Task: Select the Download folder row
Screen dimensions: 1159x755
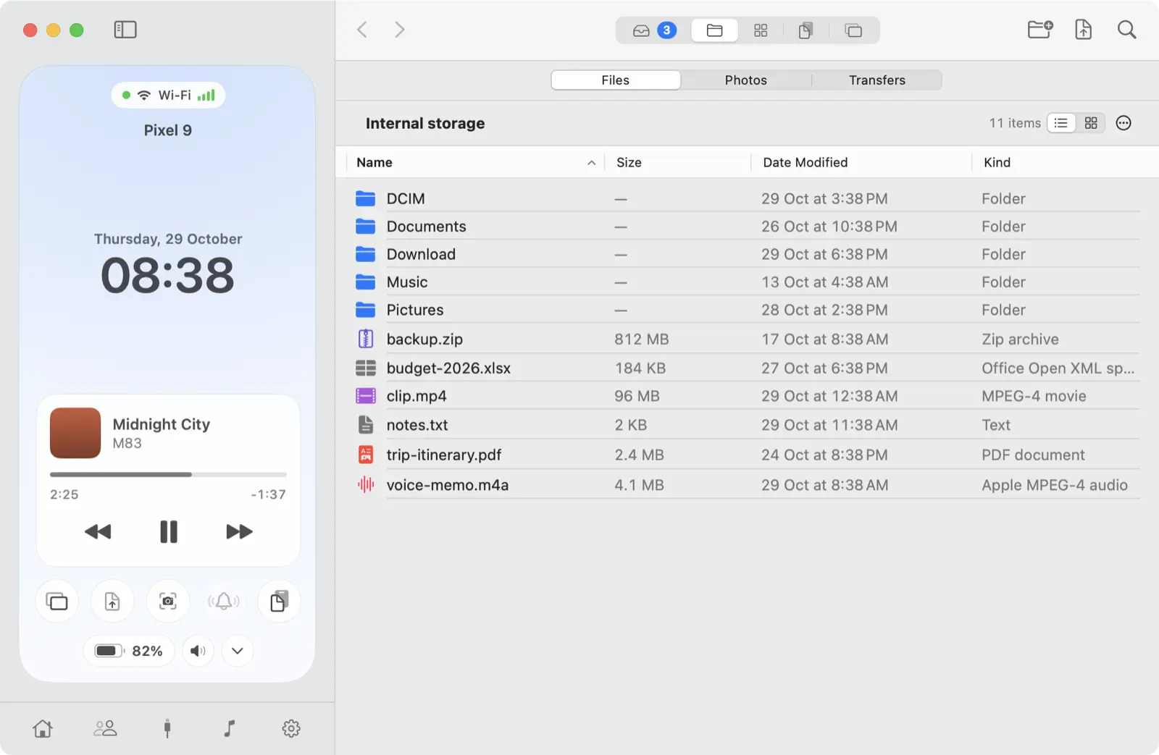Action: click(x=748, y=254)
